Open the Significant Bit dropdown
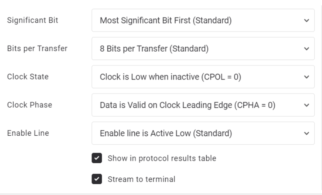 203,21
